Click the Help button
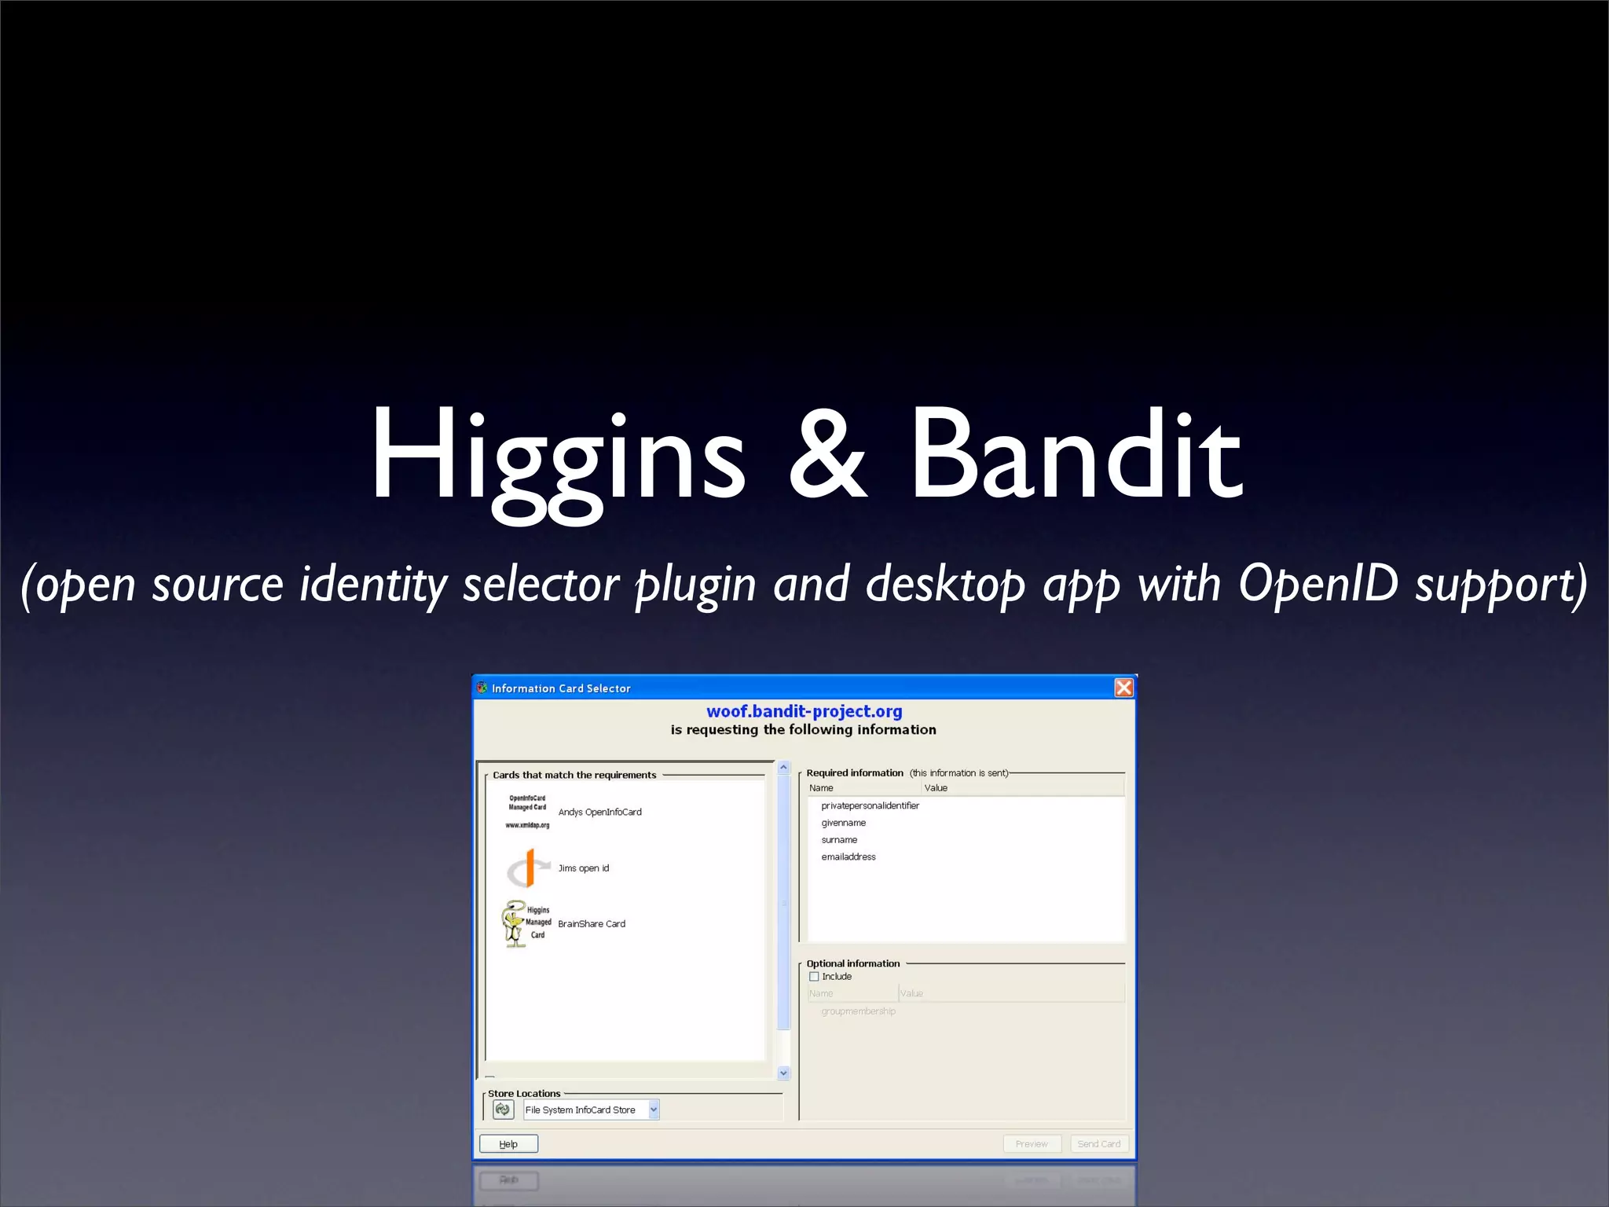 [x=508, y=1144]
